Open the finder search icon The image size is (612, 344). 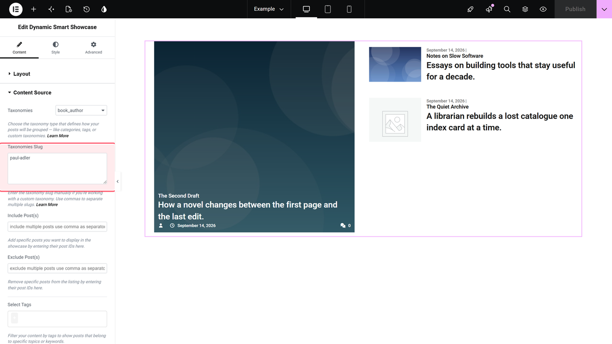point(507,9)
